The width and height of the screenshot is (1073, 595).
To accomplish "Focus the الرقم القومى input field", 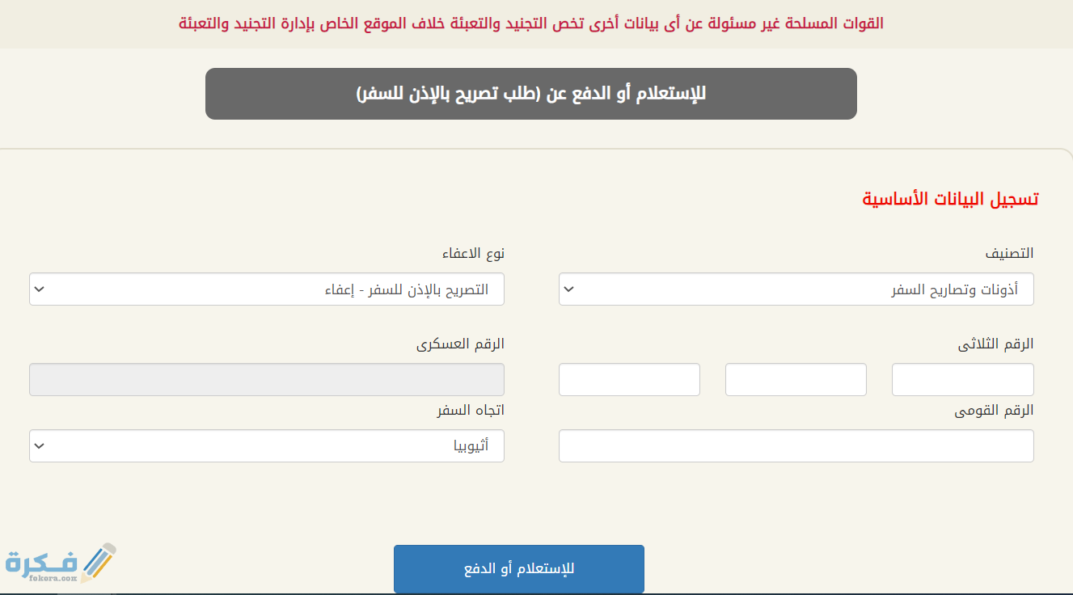I will point(796,445).
